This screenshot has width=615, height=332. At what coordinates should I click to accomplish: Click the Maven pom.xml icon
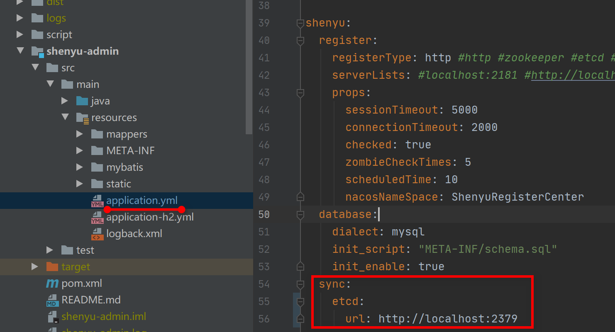(x=52, y=284)
